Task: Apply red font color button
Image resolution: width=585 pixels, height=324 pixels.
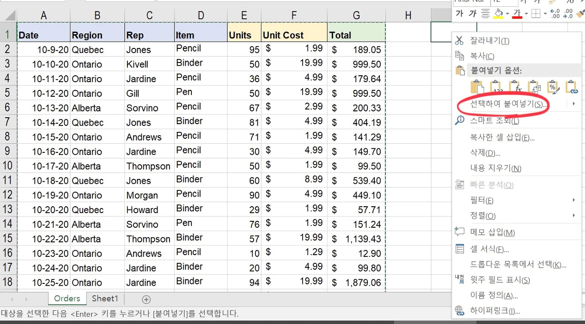Action: coord(517,13)
